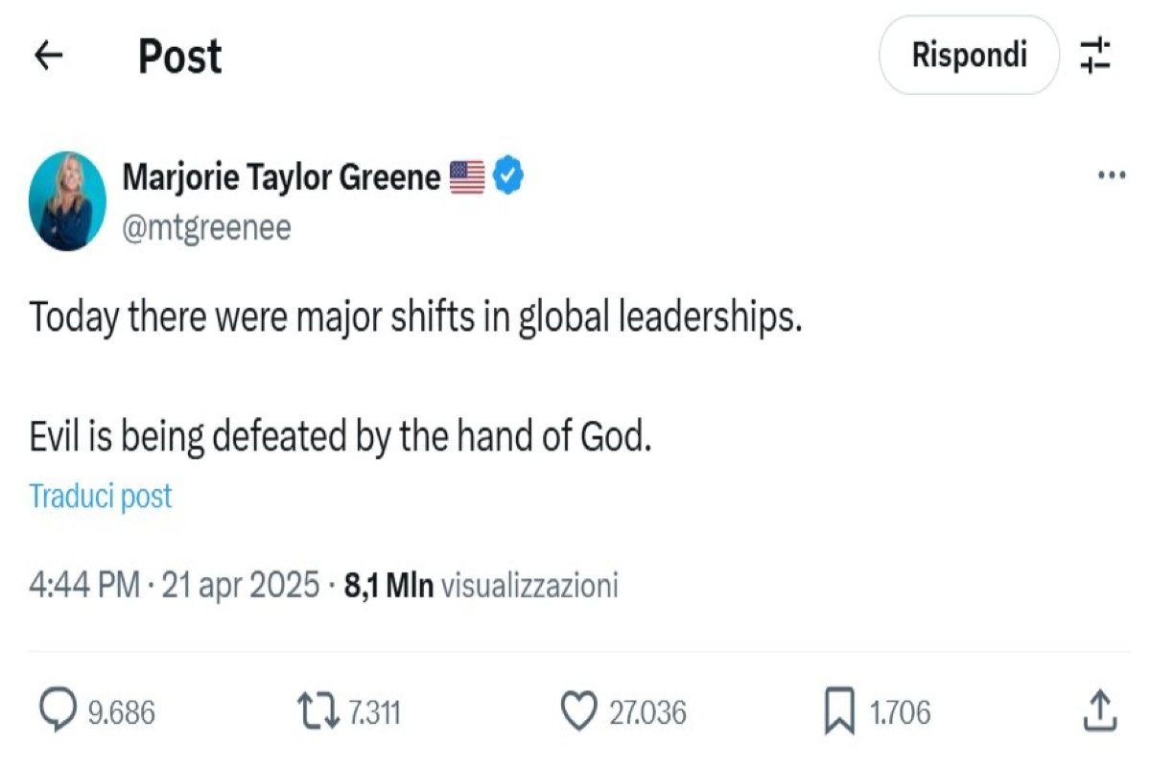The width and height of the screenshot is (1151, 767).
Task: Click the 4:44 PM timestamp
Action: coord(85,585)
